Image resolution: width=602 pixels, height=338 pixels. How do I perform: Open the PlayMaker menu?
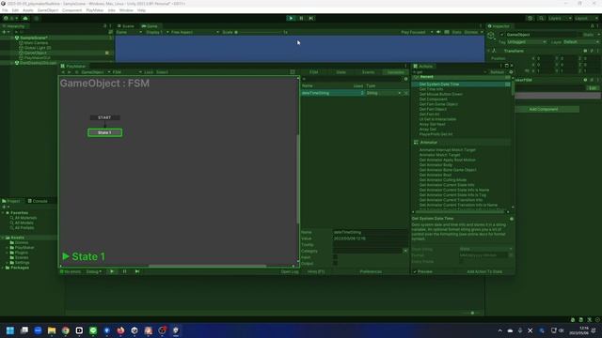click(94, 10)
